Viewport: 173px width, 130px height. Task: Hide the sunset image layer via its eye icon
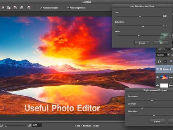158,77
